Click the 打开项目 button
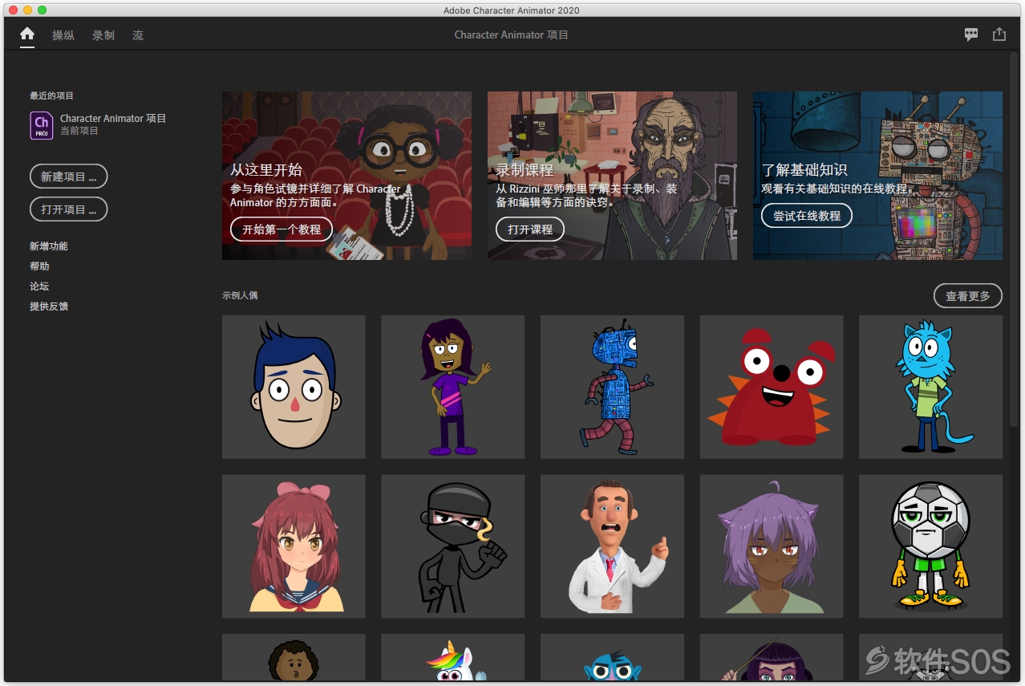This screenshot has width=1025, height=686. pyautogui.click(x=69, y=209)
